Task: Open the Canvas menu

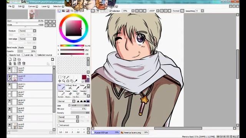Action: [33, 7]
